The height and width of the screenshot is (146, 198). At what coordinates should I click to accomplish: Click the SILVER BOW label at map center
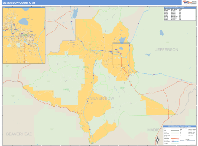[x=102, y=98]
